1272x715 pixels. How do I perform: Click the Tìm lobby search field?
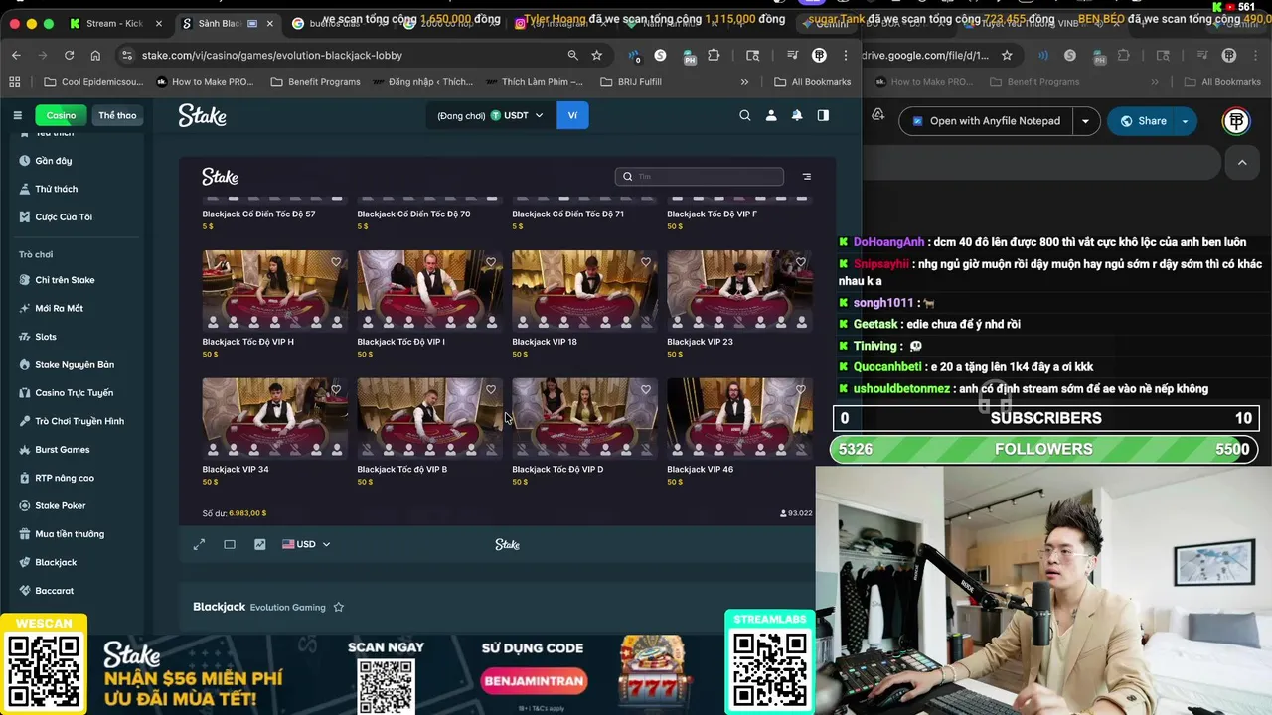[700, 177]
